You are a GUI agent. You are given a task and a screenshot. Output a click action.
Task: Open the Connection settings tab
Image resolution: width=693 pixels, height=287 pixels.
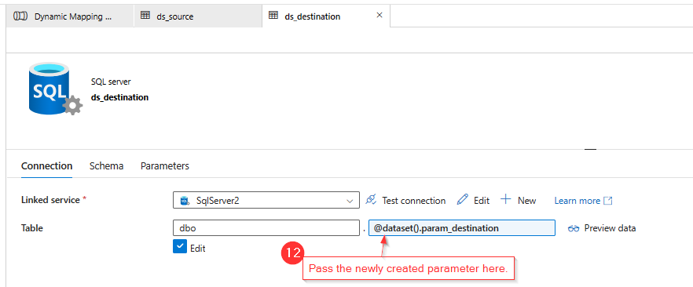(x=47, y=166)
